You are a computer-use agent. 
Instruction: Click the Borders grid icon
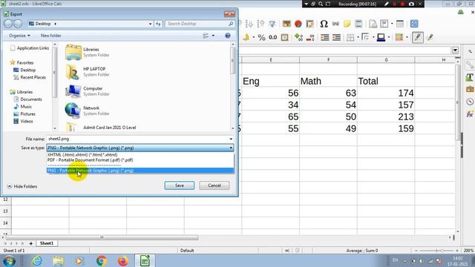click(x=350, y=37)
